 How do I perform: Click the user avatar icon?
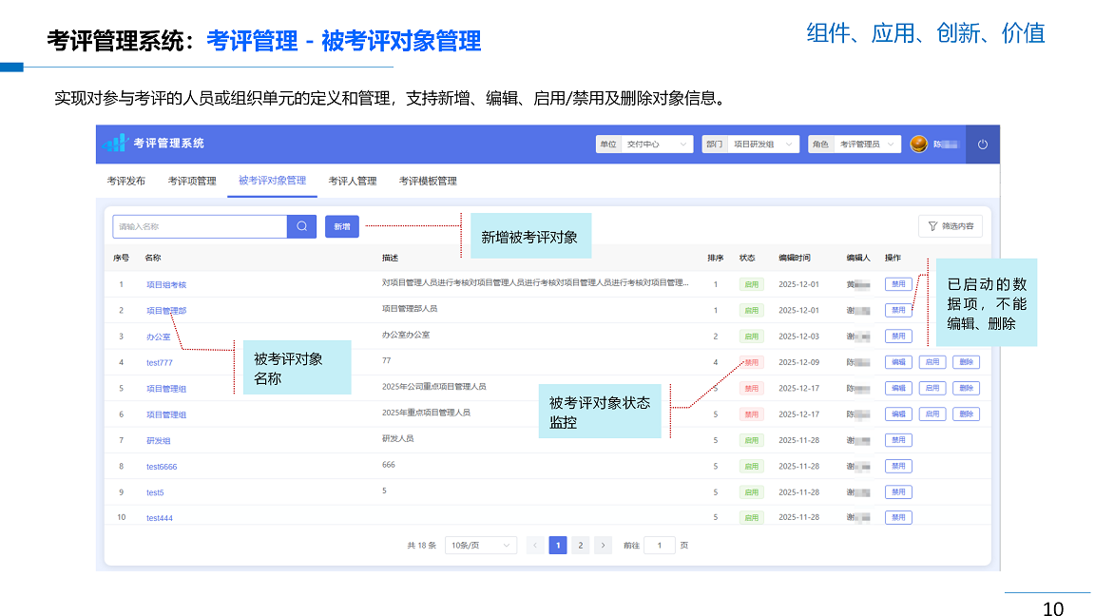[918, 144]
